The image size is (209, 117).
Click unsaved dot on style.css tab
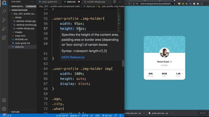tap(79, 2)
